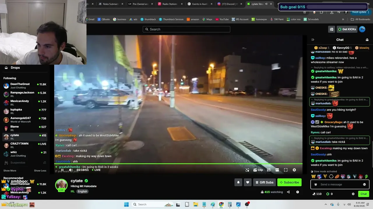Image resolution: width=373 pixels, height=209 pixels.
Task: Open RampageJackson channel in Following
Action: tap(25, 94)
